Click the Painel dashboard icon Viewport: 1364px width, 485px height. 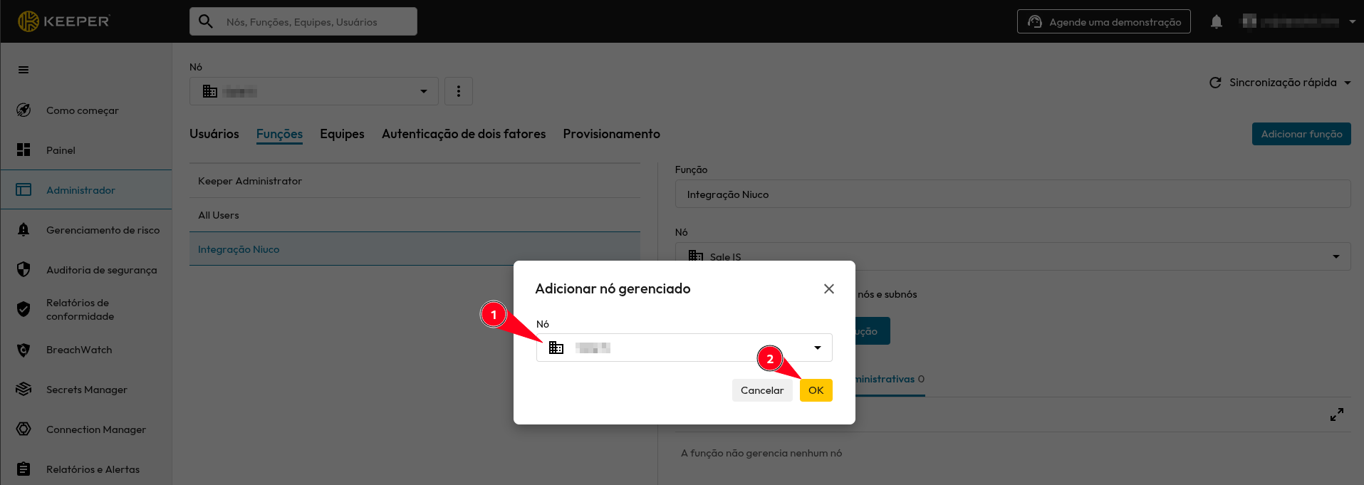click(24, 150)
